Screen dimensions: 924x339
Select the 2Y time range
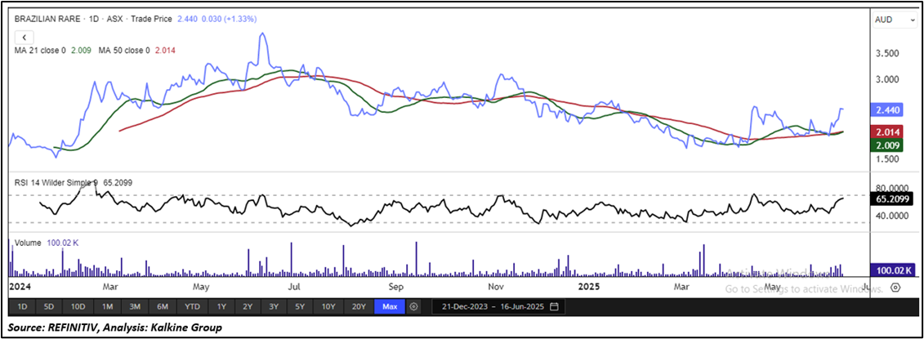248,306
